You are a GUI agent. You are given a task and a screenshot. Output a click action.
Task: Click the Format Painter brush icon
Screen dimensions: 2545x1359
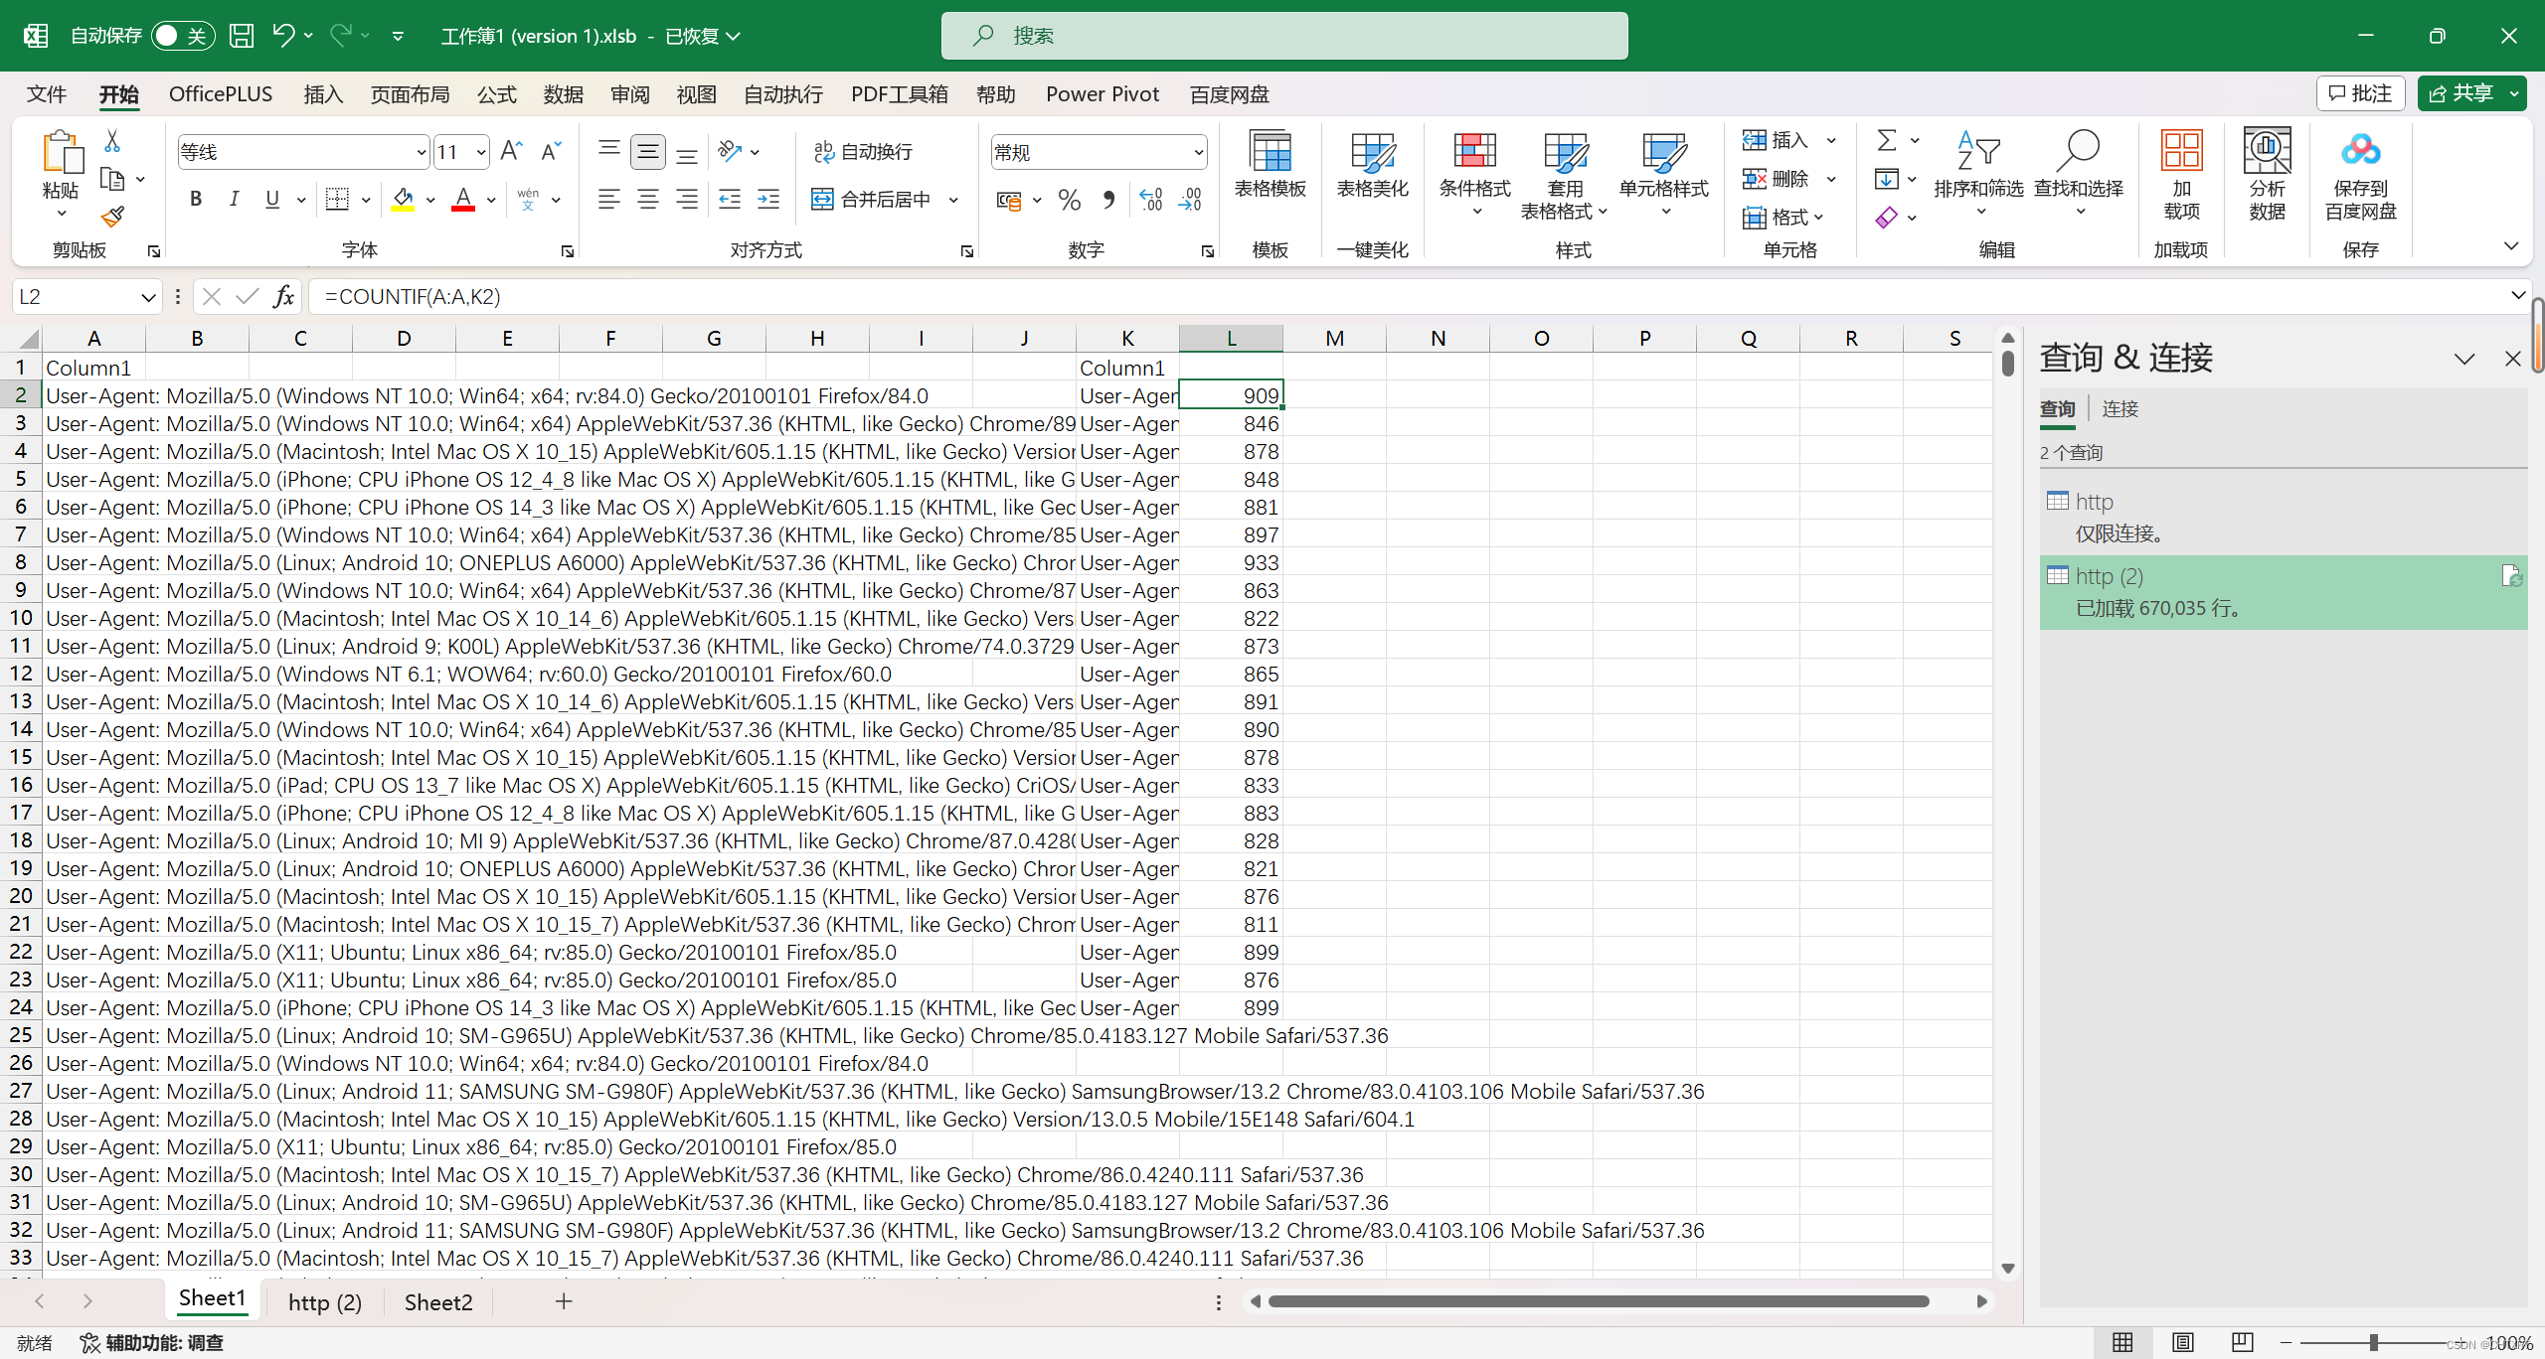coord(112,217)
